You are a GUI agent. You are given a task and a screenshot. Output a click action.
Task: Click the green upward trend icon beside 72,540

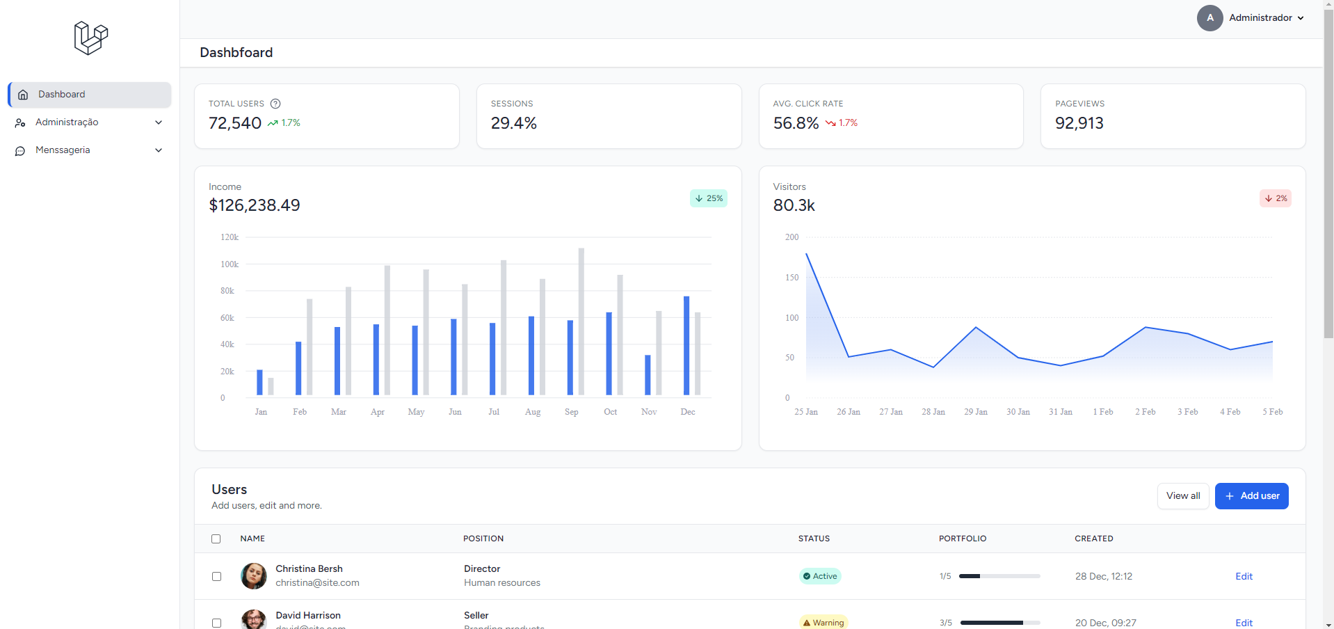(273, 123)
